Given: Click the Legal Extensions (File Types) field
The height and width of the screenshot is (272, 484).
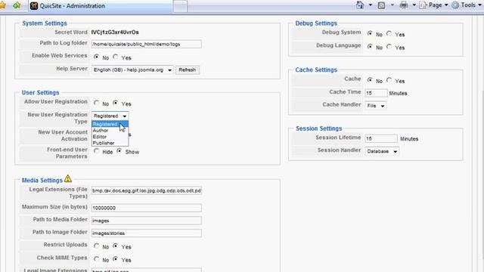Looking at the screenshot, I should 146,190.
